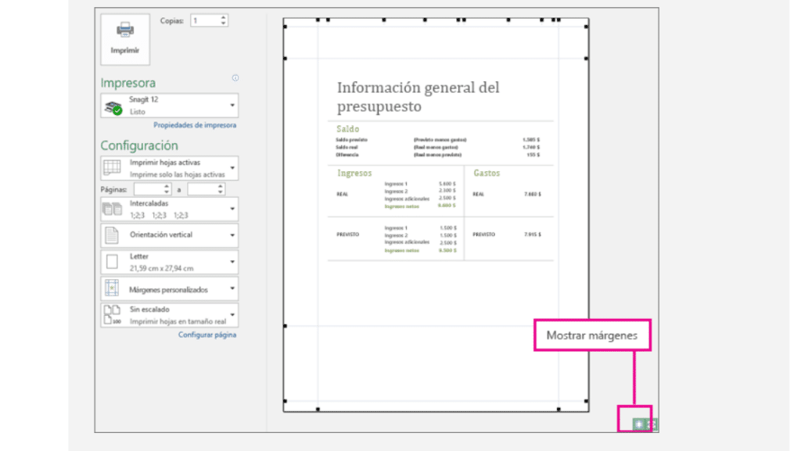Open the Orientación vertical dropdown
This screenshot has height=451, width=801.
click(x=170, y=235)
